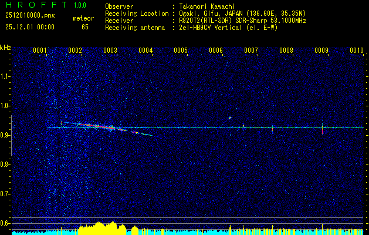Click the observer name Takanori Kawachi
This screenshot has height=235, width=369.
pyautogui.click(x=208, y=7)
